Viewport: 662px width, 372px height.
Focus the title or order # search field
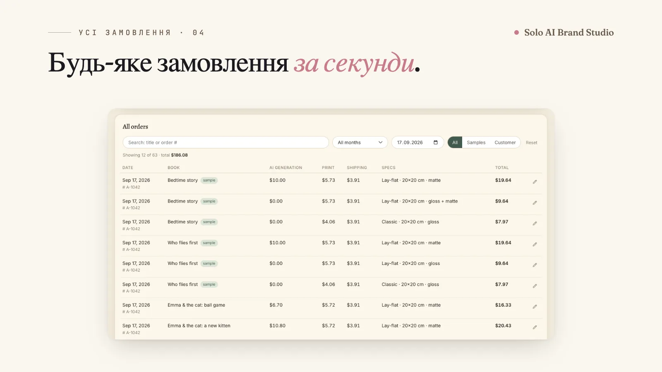tap(225, 143)
